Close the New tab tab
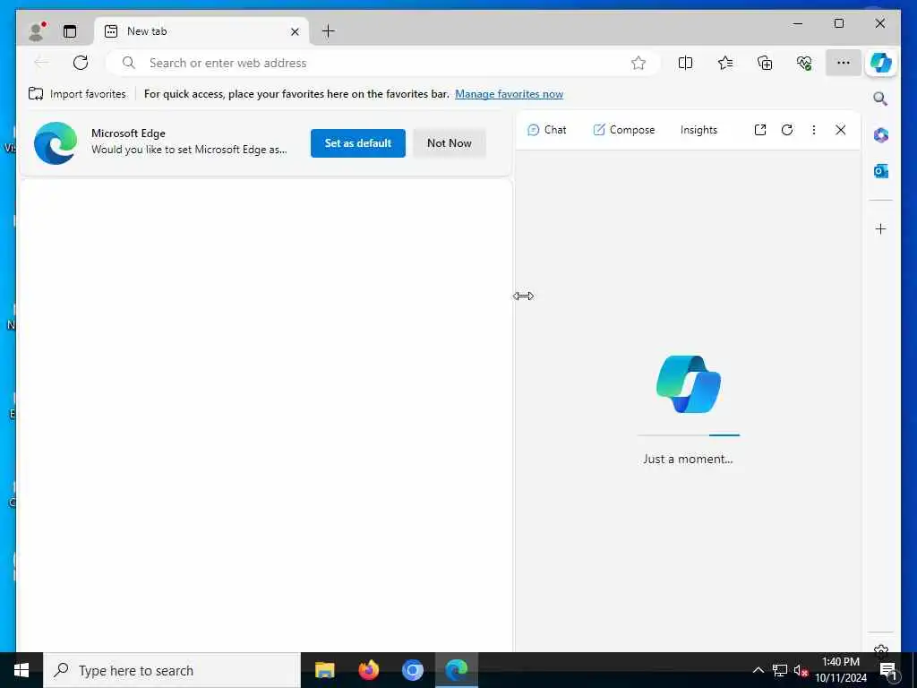917x688 pixels. click(x=295, y=31)
